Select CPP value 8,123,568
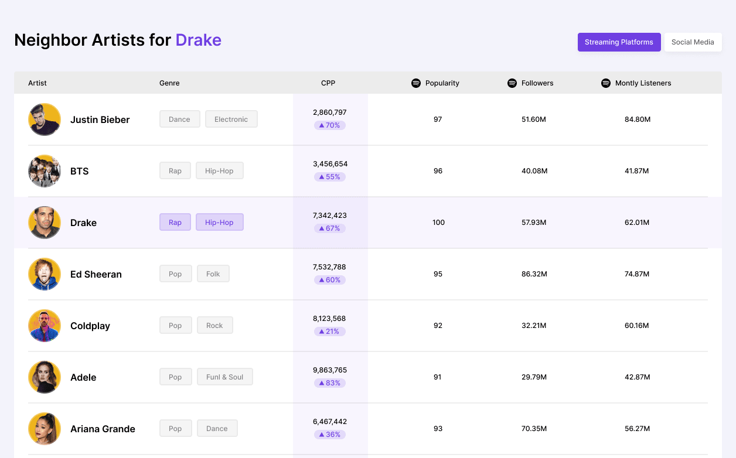The width and height of the screenshot is (736, 458). pos(329,319)
